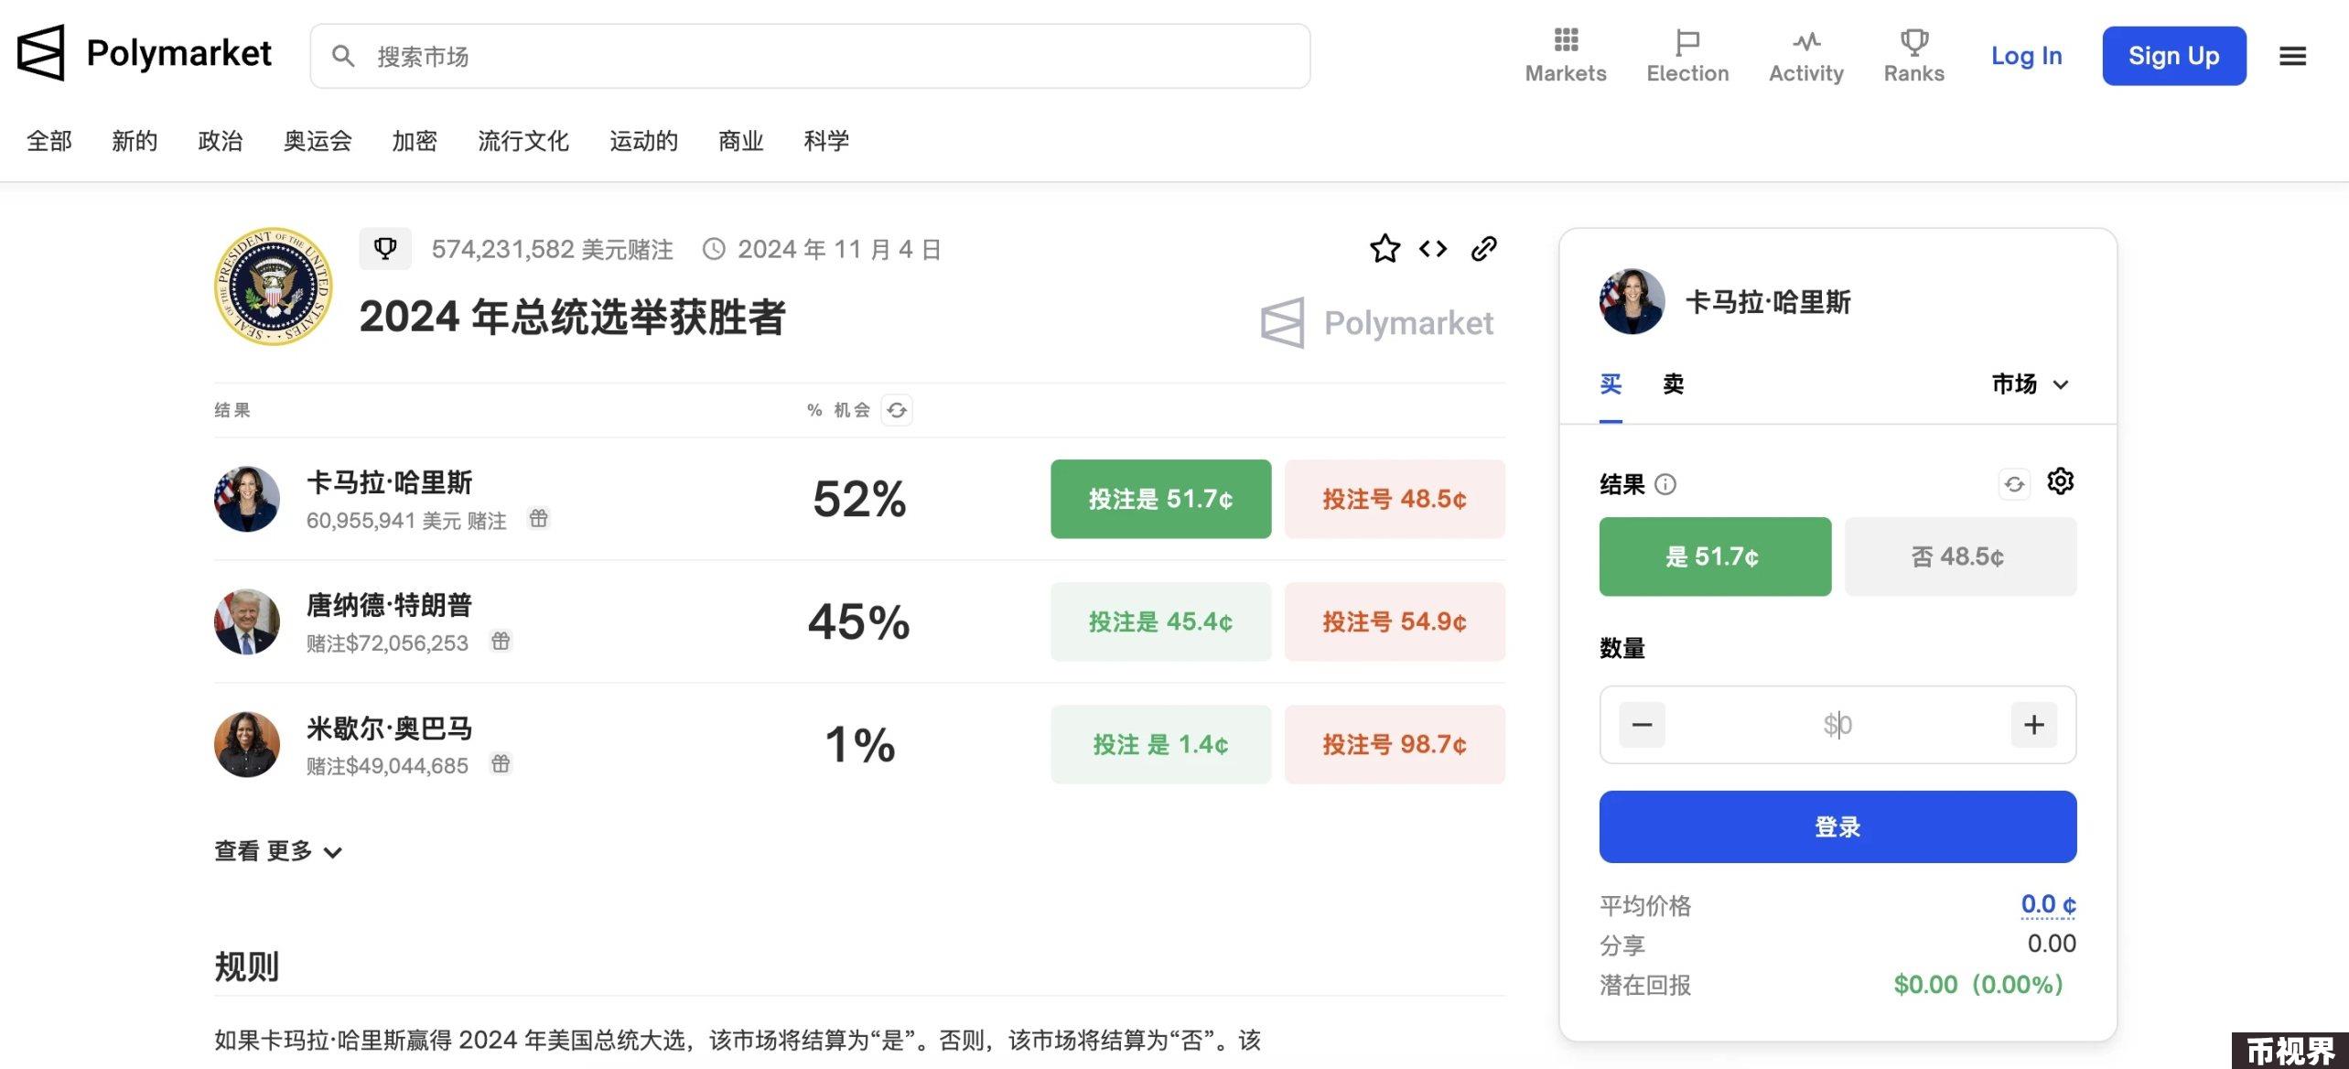Expand 查看更多 to show more candidates

pos(278,851)
